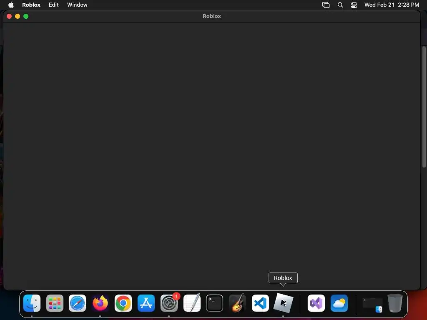Click the scrollbar of the window behind Roblox

pos(424,107)
